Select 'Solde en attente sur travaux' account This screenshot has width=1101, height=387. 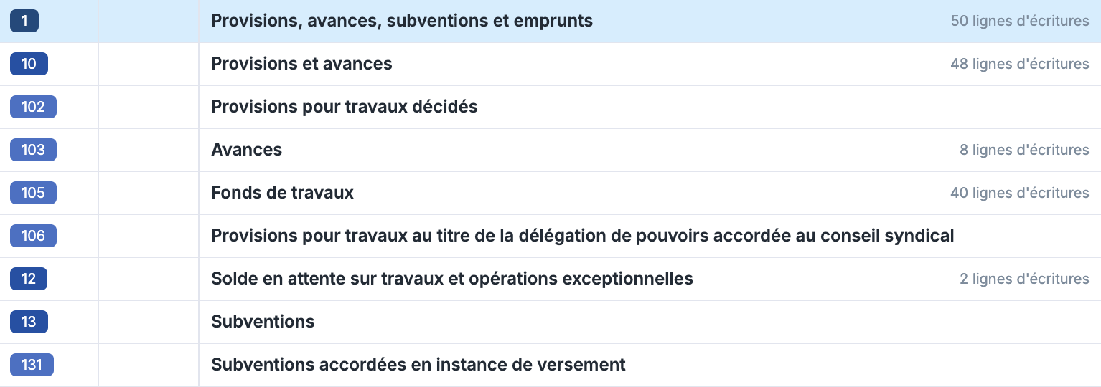[451, 279]
